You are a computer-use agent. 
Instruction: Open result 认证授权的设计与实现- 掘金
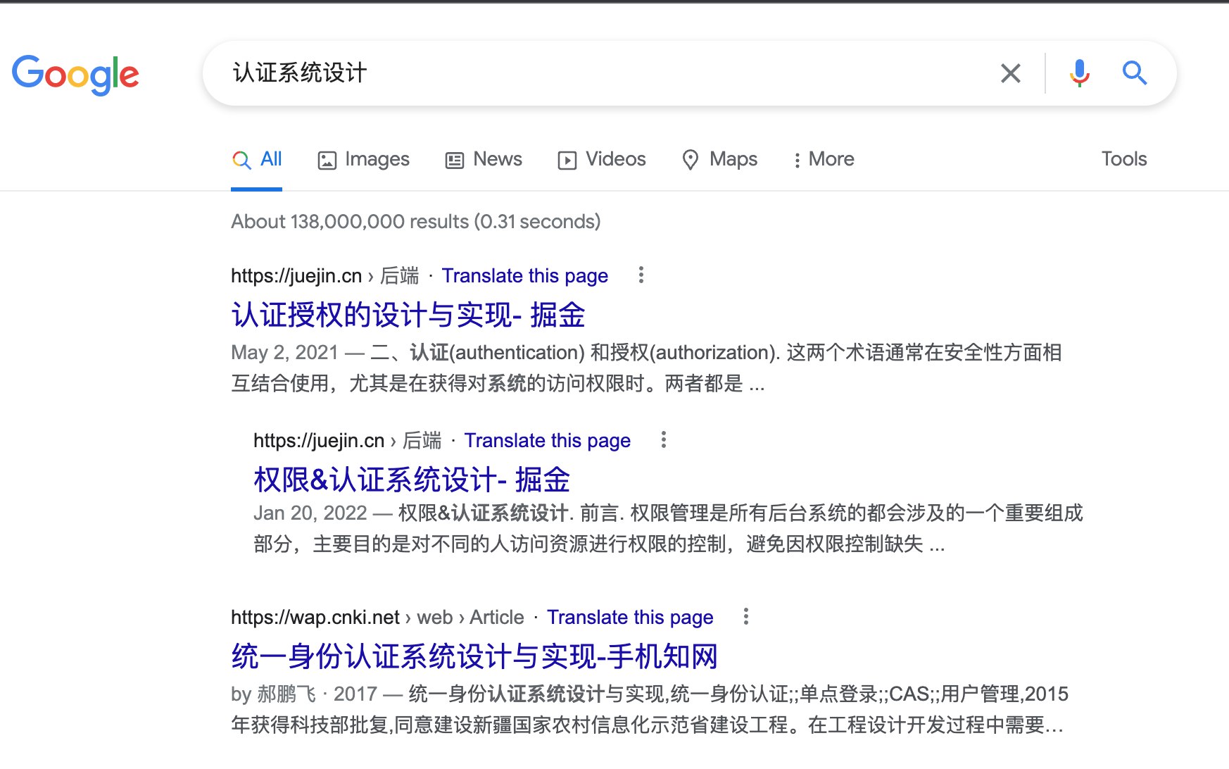[408, 315]
